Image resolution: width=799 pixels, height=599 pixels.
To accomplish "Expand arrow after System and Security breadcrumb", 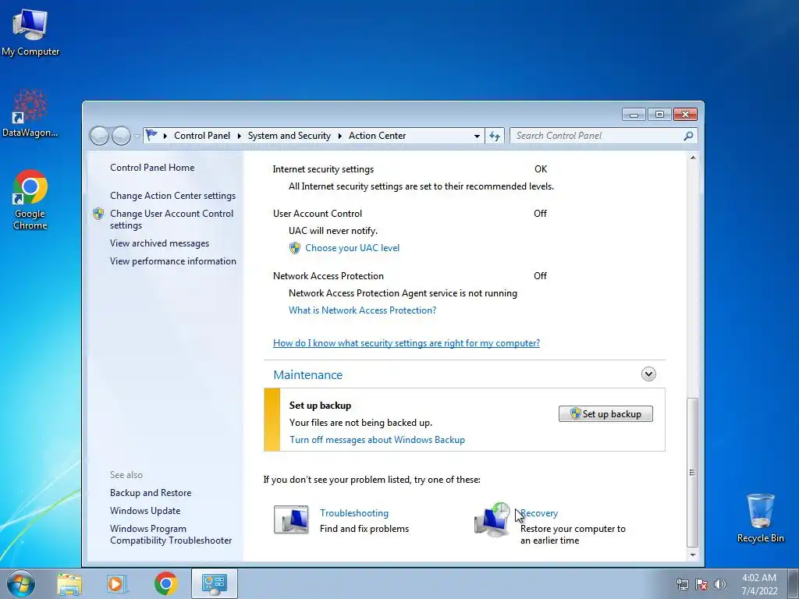I will click(x=339, y=136).
